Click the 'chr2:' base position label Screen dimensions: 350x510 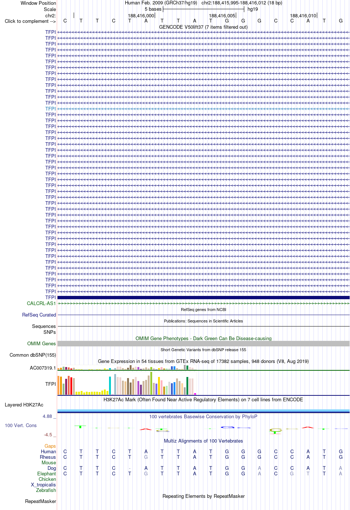[x=50, y=15]
